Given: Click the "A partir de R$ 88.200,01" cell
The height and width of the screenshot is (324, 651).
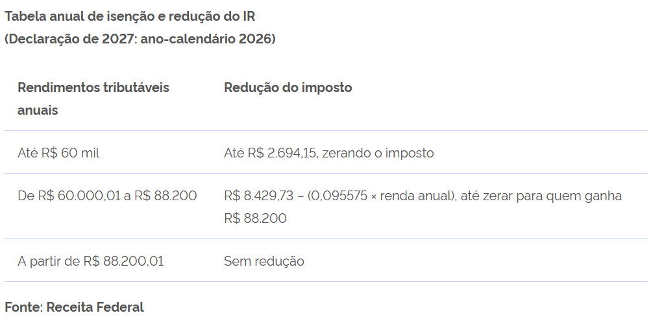Looking at the screenshot, I should pos(90,261).
